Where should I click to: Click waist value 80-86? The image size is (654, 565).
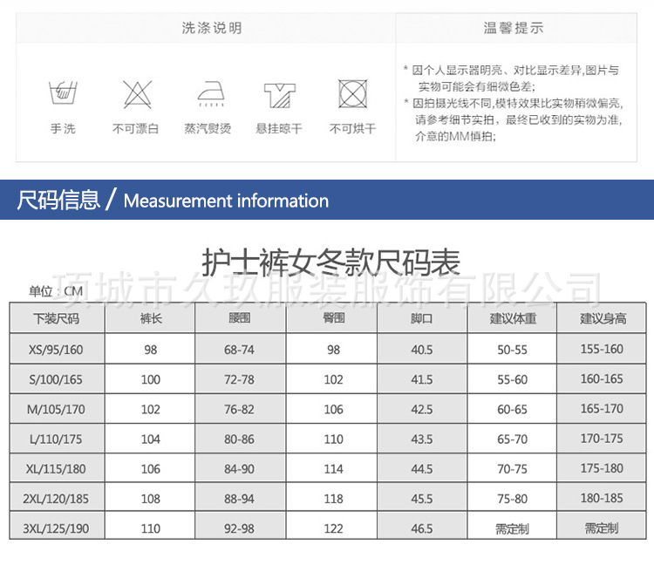(x=239, y=439)
